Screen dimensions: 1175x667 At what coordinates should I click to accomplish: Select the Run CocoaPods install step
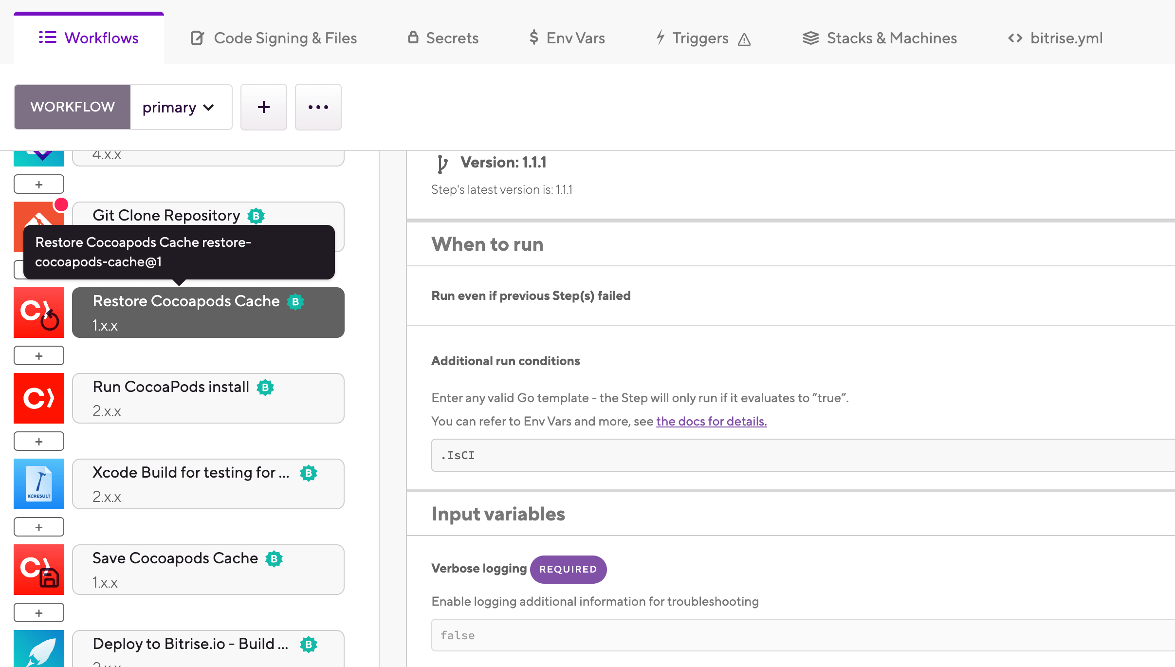point(208,398)
